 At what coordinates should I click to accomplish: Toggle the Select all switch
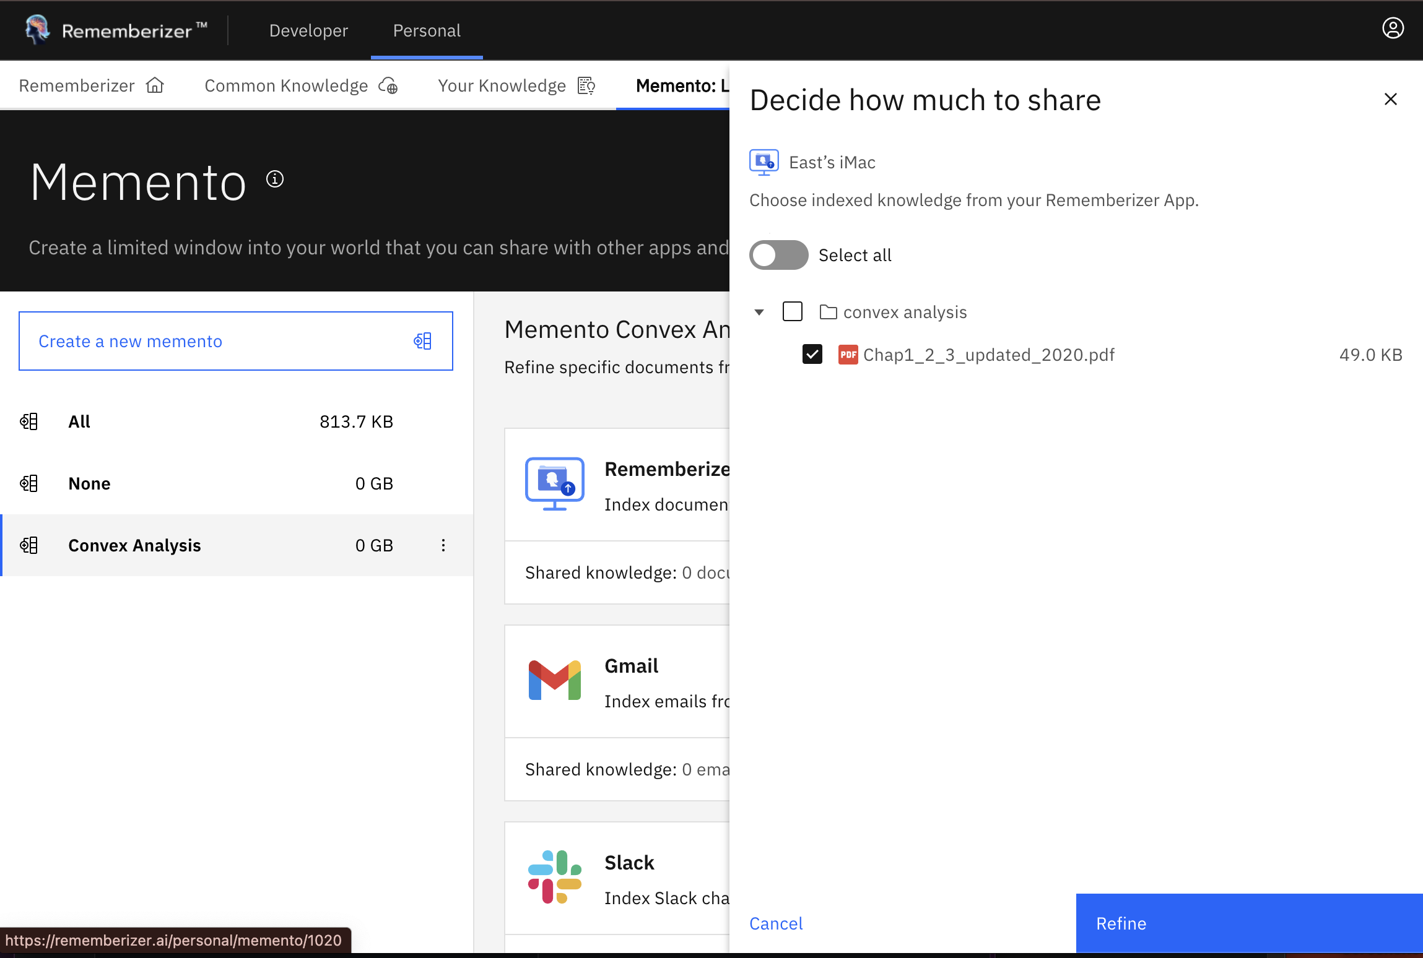(x=778, y=255)
